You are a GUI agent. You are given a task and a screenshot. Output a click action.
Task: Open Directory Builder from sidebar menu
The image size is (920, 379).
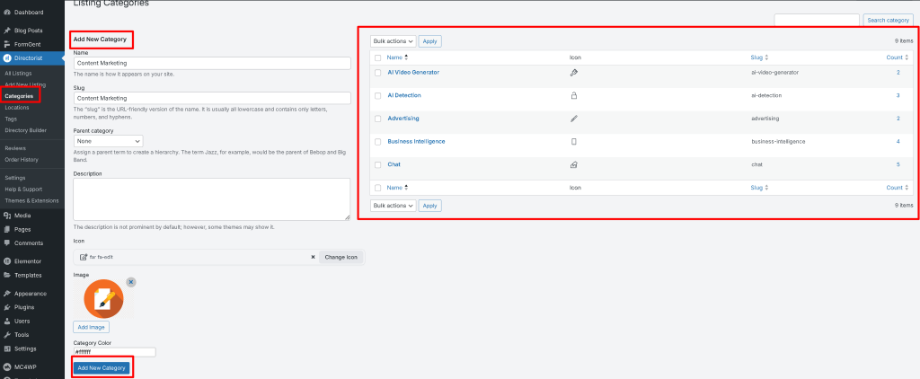click(25, 130)
